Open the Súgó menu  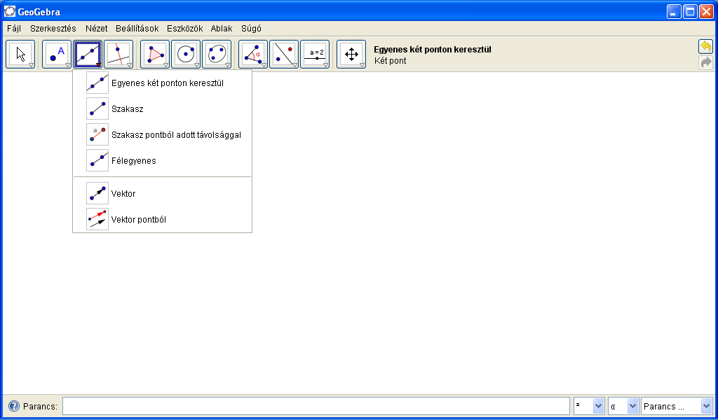click(x=252, y=28)
